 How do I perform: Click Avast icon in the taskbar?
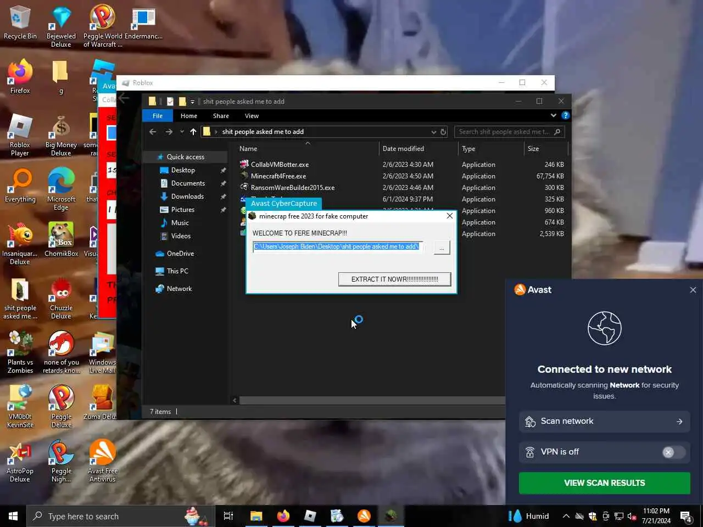pyautogui.click(x=364, y=516)
